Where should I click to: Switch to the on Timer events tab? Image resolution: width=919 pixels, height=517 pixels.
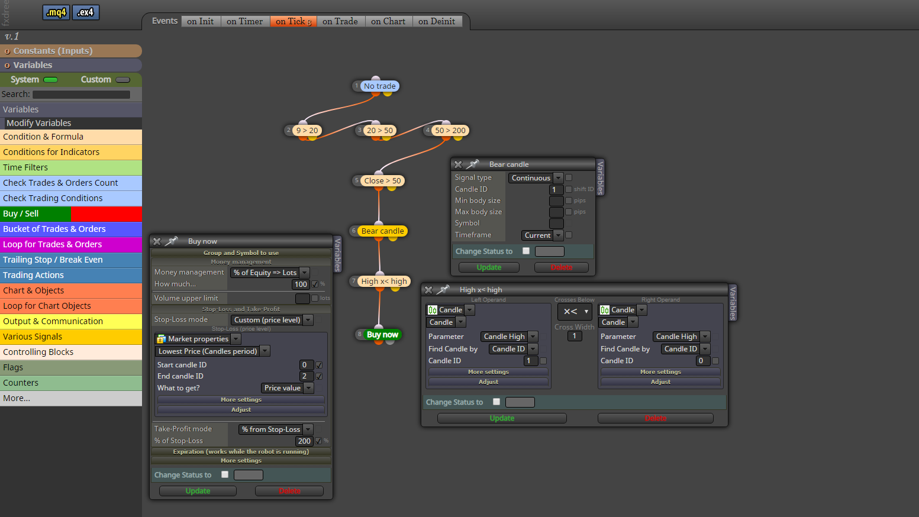click(244, 21)
